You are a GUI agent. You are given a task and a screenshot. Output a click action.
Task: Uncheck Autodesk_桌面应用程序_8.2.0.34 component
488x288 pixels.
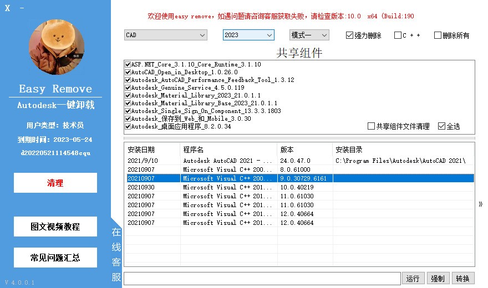128,127
